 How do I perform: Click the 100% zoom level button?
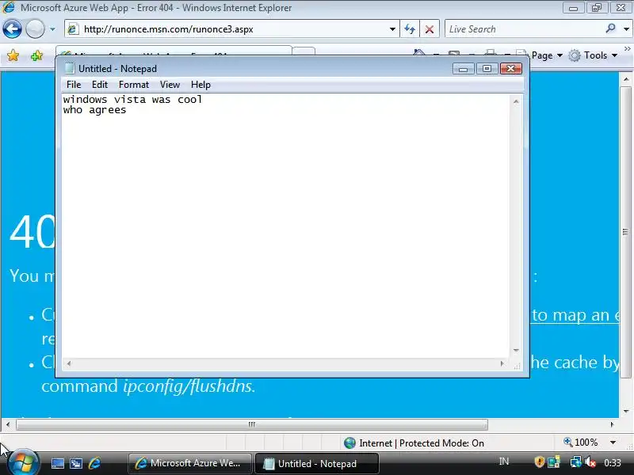coord(581,443)
